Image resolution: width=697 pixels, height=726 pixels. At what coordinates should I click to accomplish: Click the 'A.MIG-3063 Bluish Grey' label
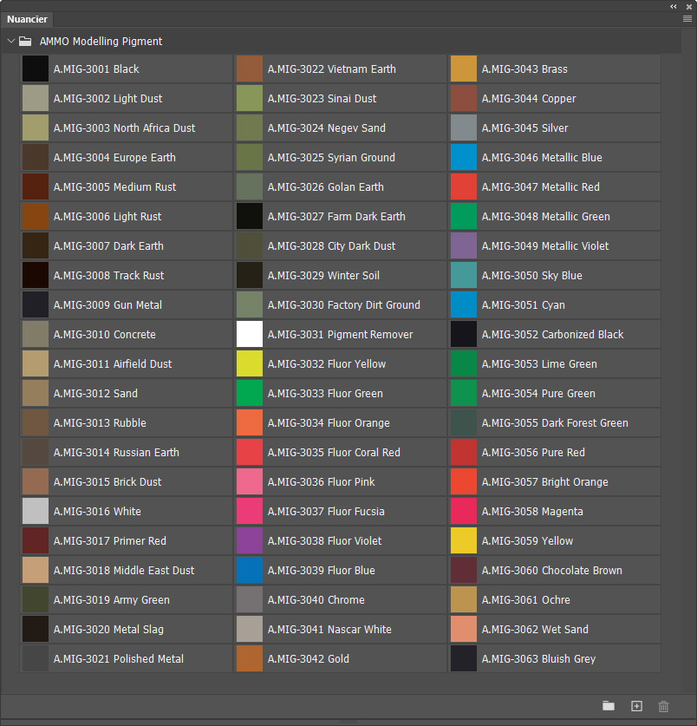pyautogui.click(x=538, y=659)
